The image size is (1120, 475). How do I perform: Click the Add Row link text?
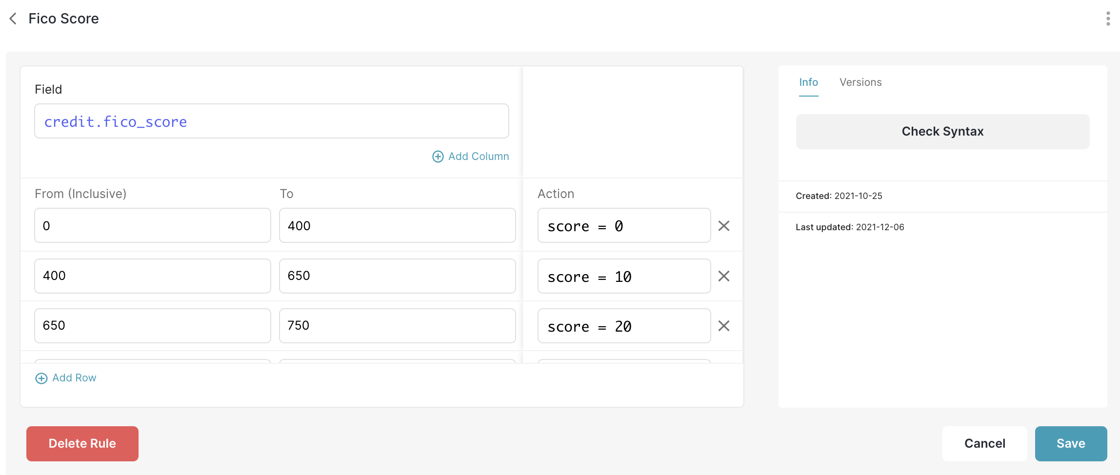click(x=74, y=378)
